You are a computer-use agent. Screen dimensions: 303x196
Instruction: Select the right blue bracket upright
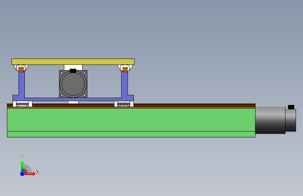125,84
